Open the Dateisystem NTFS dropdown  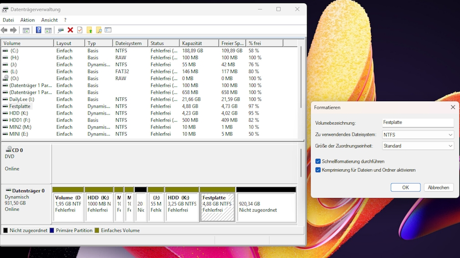coord(418,134)
